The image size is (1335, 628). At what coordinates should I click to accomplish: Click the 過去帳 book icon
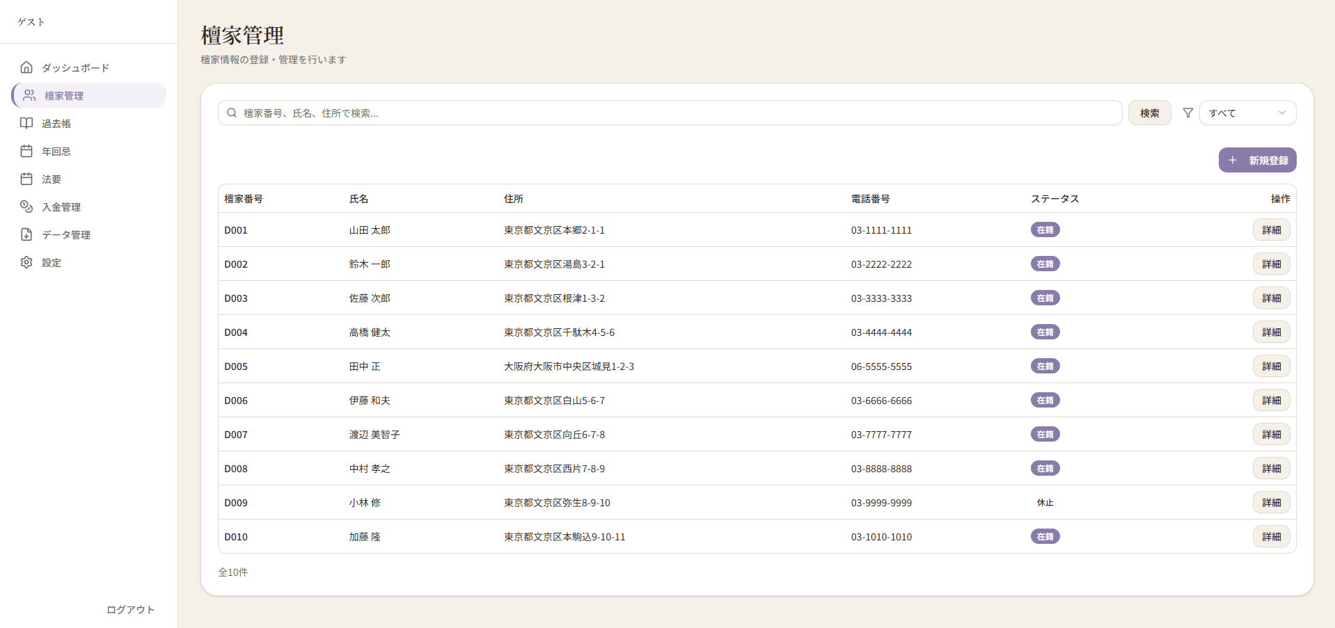point(26,123)
